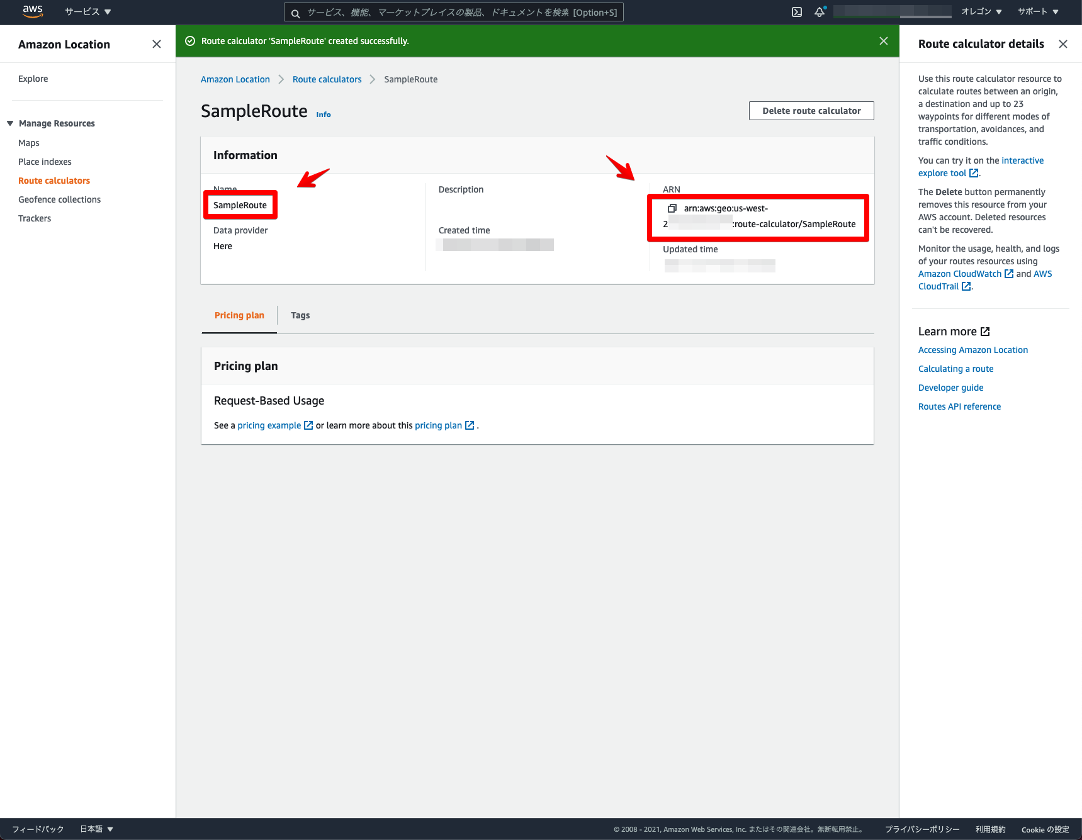This screenshot has width=1082, height=840.
Task: Open the サービス services dropdown
Action: [88, 12]
